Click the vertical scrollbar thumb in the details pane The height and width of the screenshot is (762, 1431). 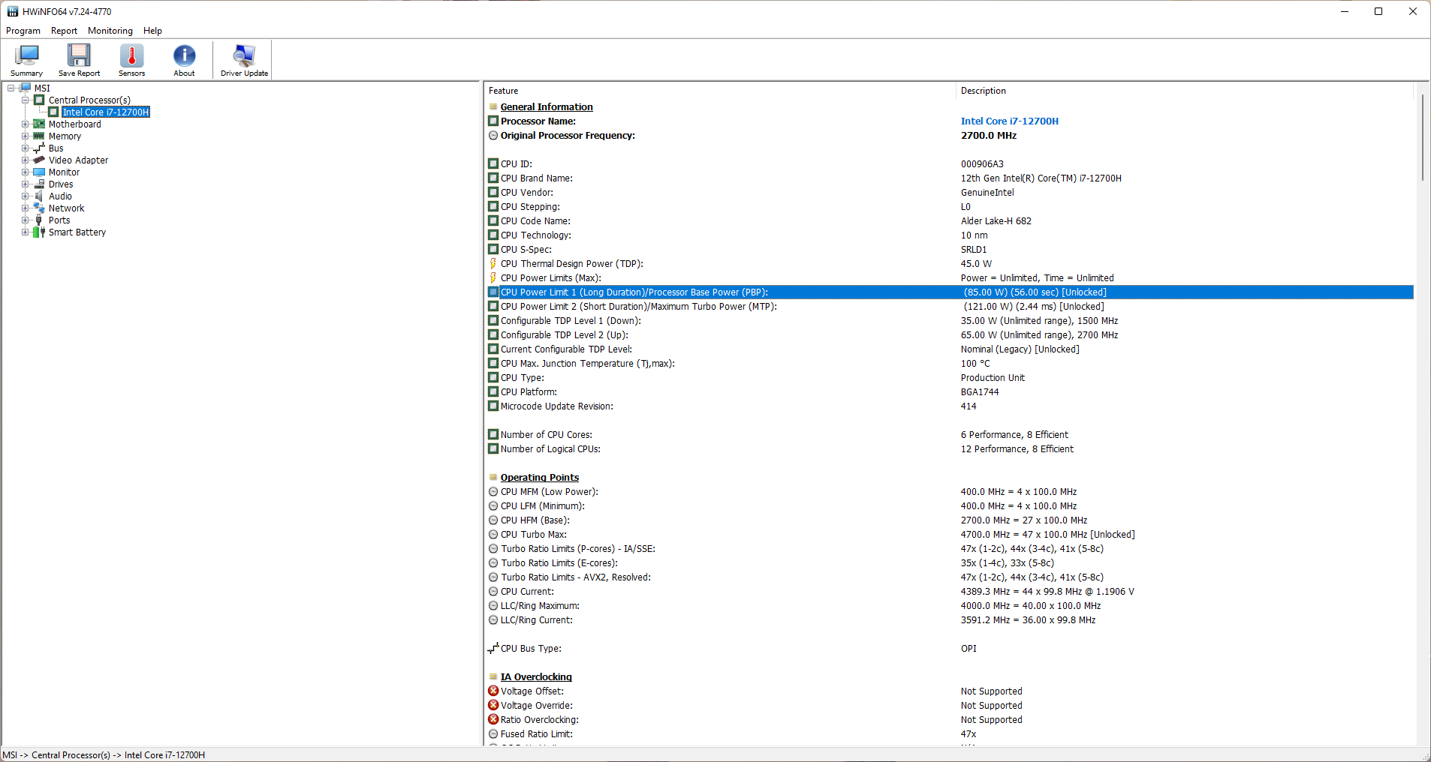pos(1422,137)
